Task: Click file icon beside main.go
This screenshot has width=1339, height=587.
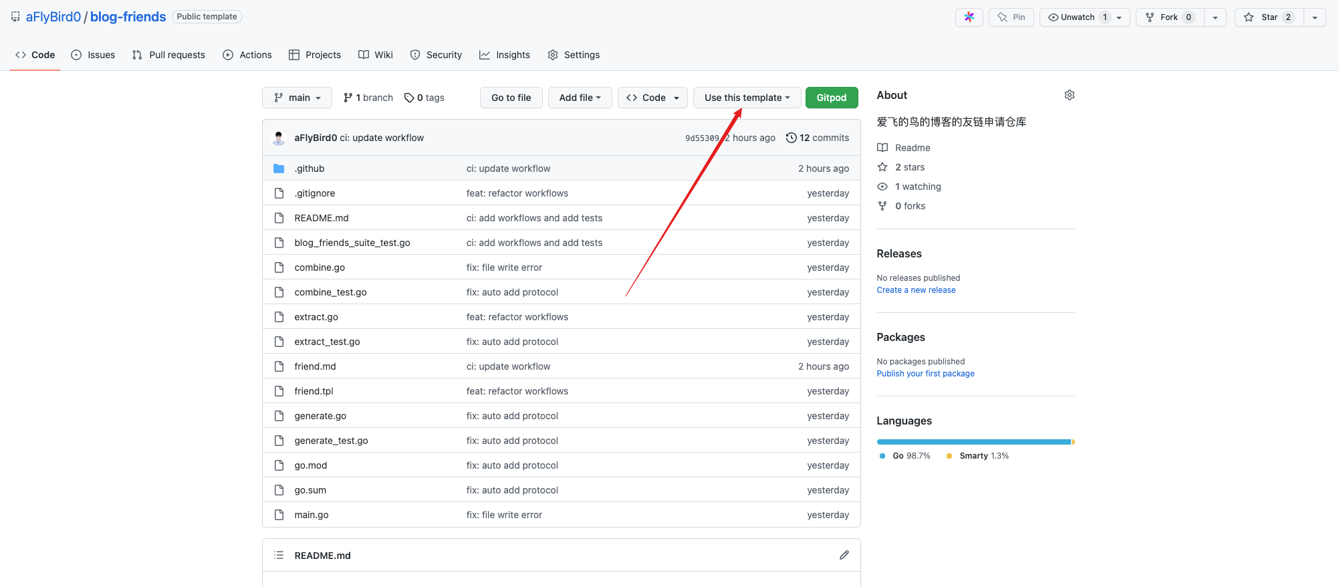Action: 279,515
